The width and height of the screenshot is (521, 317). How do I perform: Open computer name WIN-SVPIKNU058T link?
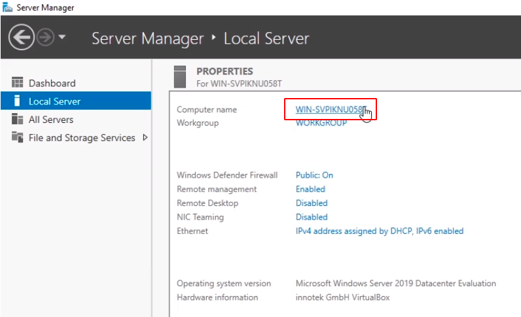[x=331, y=110]
